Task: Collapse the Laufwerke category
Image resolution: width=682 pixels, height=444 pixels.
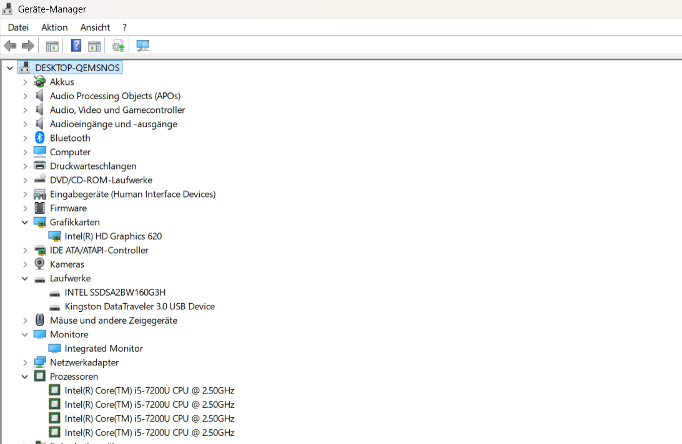Action: coord(25,279)
